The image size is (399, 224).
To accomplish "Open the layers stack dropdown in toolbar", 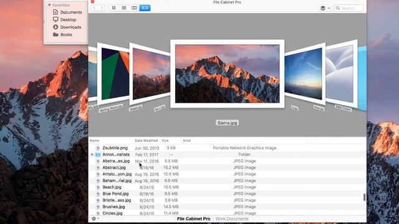I will pyautogui.click(x=325, y=8).
